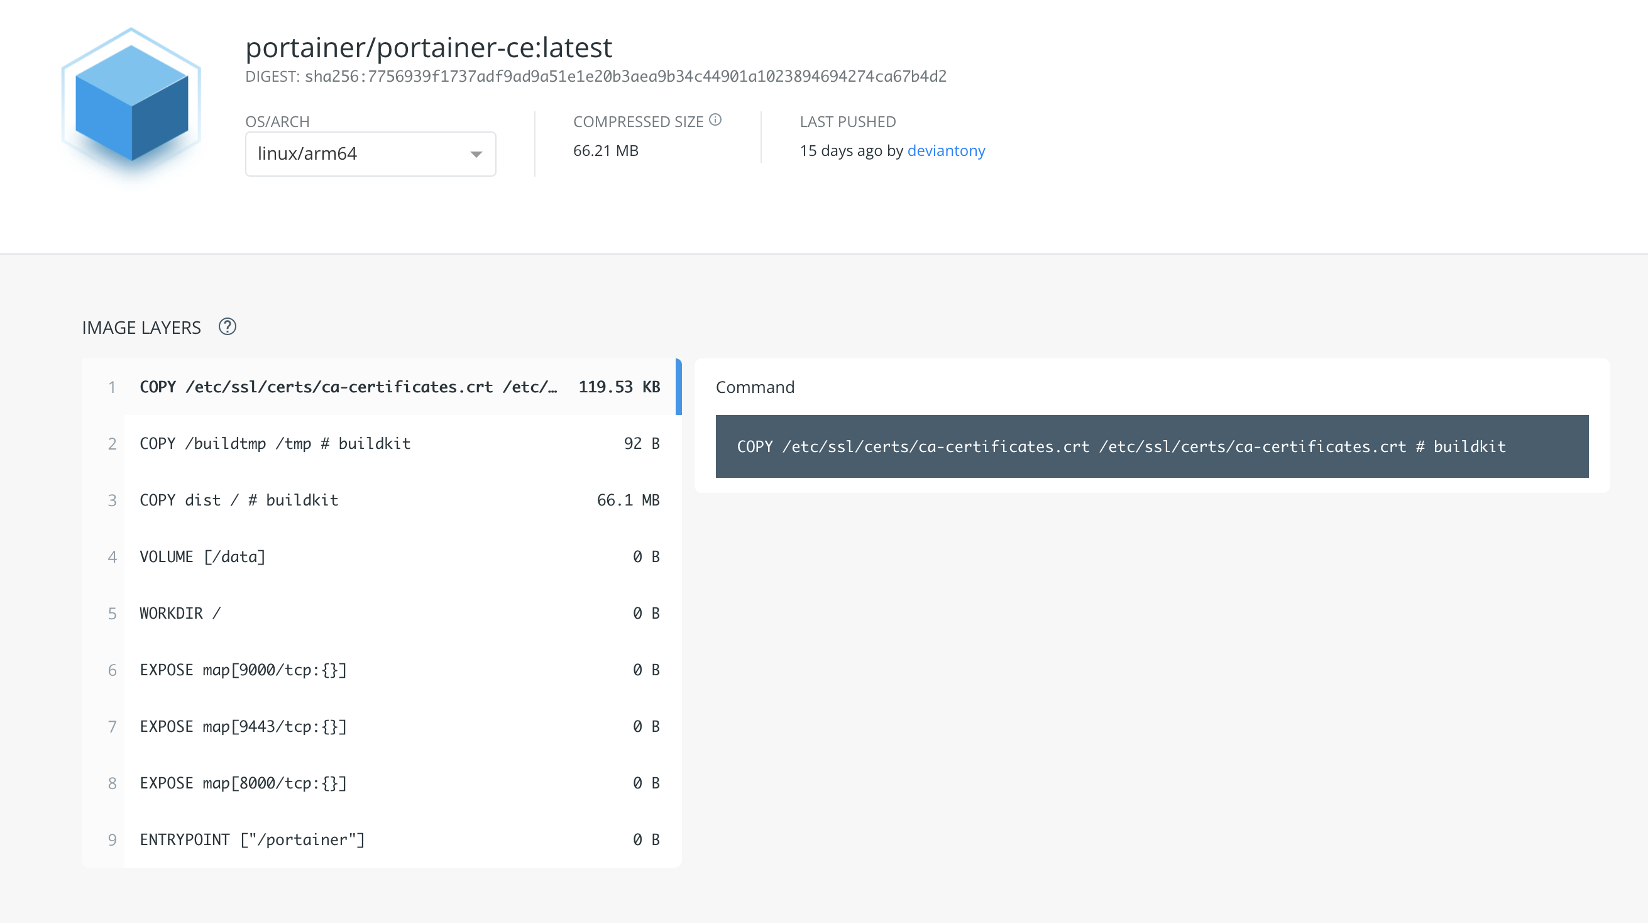Click the 66.1 MB size of layer 3
Screen dimensions: 1648x923
coord(628,500)
